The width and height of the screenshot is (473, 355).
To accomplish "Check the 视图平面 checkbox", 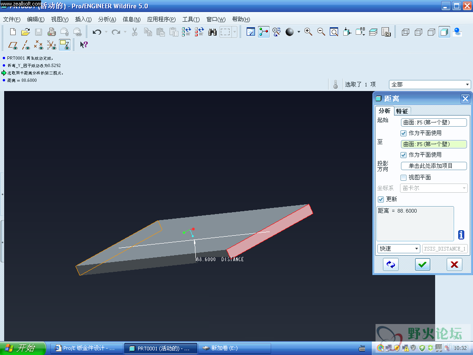I will click(403, 177).
